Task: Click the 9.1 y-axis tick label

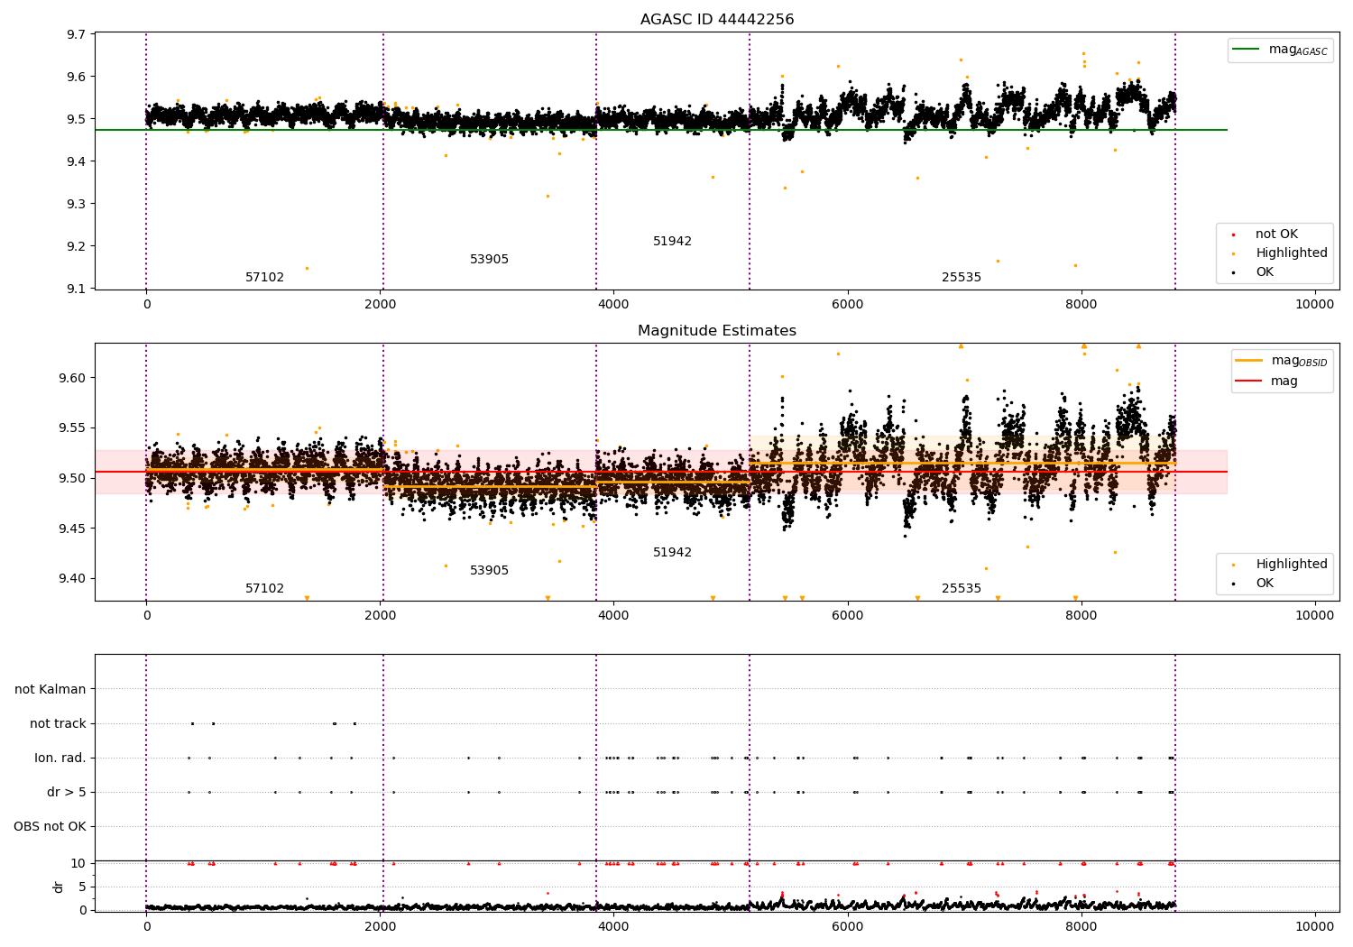Action: click(76, 289)
